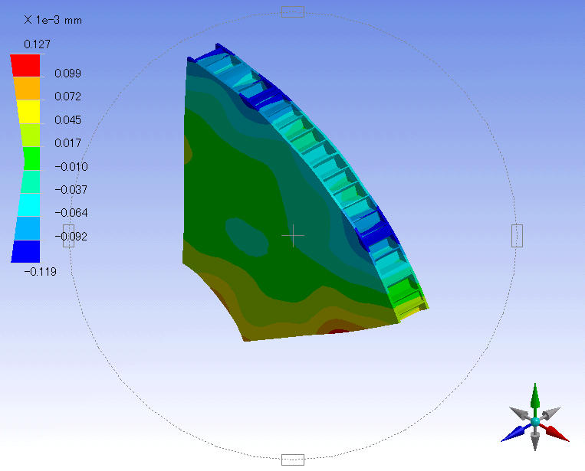
Task: Click the cyan band above -0.064
Action: coord(29,205)
